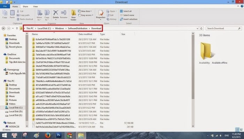Image resolution: width=244 pixels, height=139 pixels.
Task: Go up one folder level arrow
Action: tap(17, 28)
